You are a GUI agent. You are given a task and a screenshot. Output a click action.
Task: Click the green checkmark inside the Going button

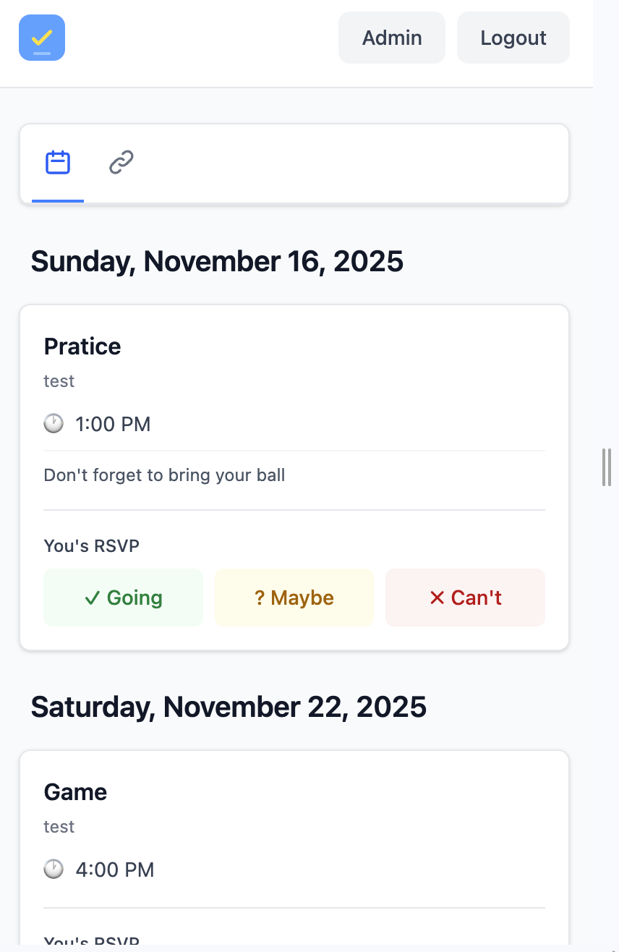[x=91, y=598]
